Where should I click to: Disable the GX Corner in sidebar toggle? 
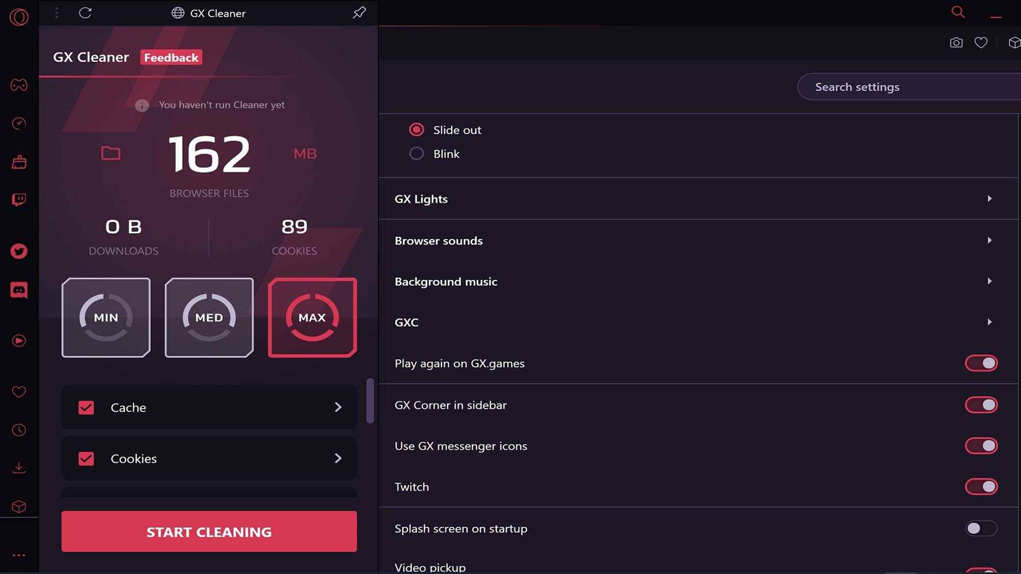pos(982,405)
